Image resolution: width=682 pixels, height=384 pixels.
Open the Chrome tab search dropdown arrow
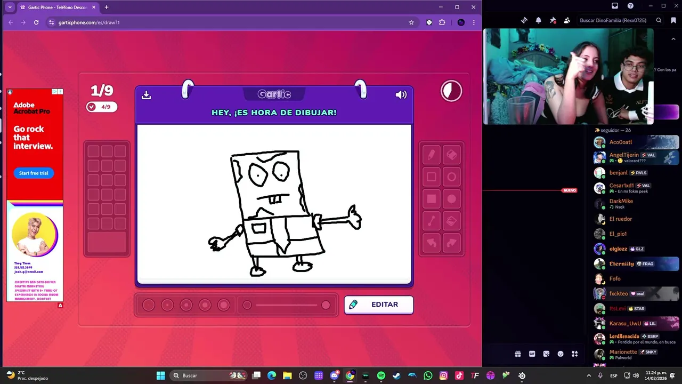pyautogui.click(x=10, y=7)
